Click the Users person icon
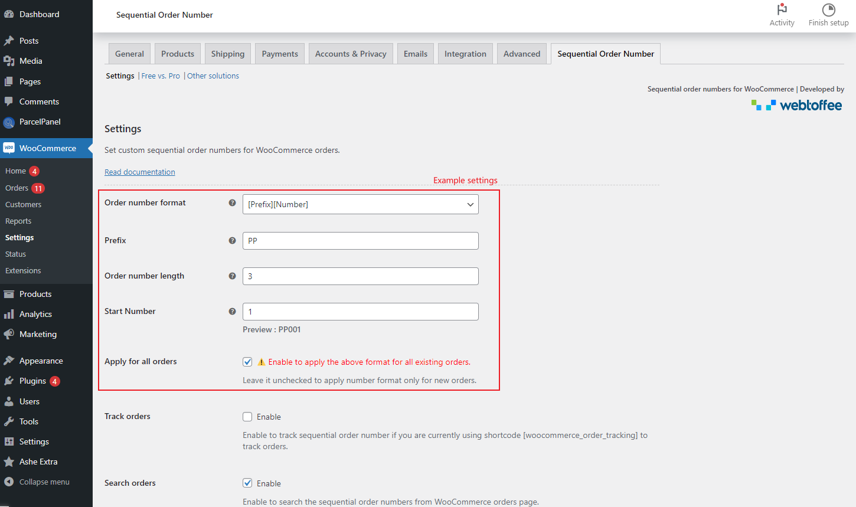The height and width of the screenshot is (507, 856). point(9,401)
